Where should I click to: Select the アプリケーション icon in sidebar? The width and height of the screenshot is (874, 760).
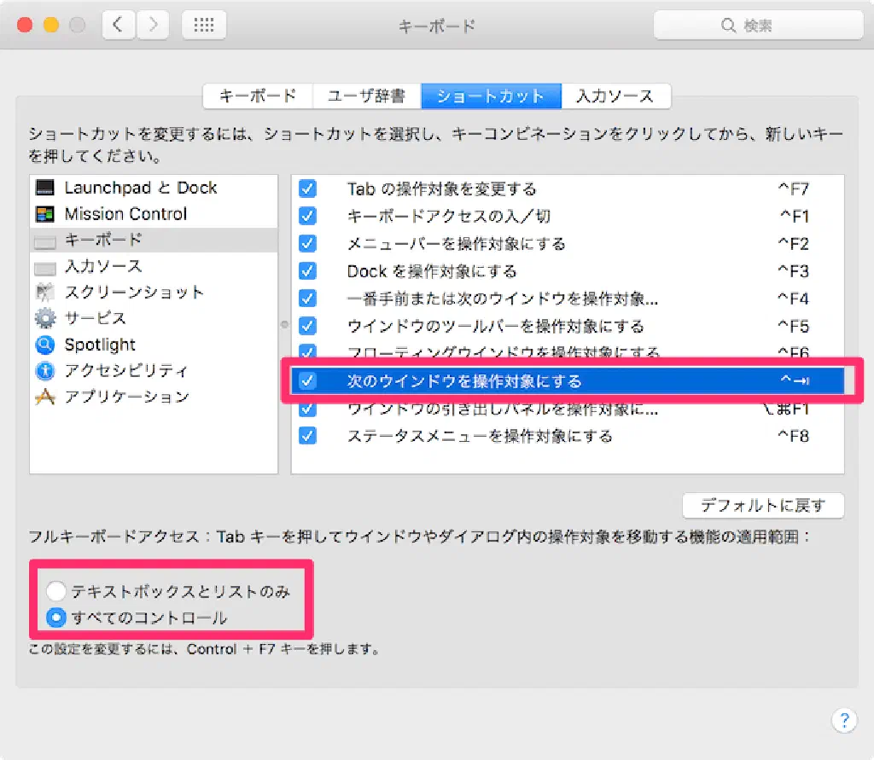click(x=45, y=397)
